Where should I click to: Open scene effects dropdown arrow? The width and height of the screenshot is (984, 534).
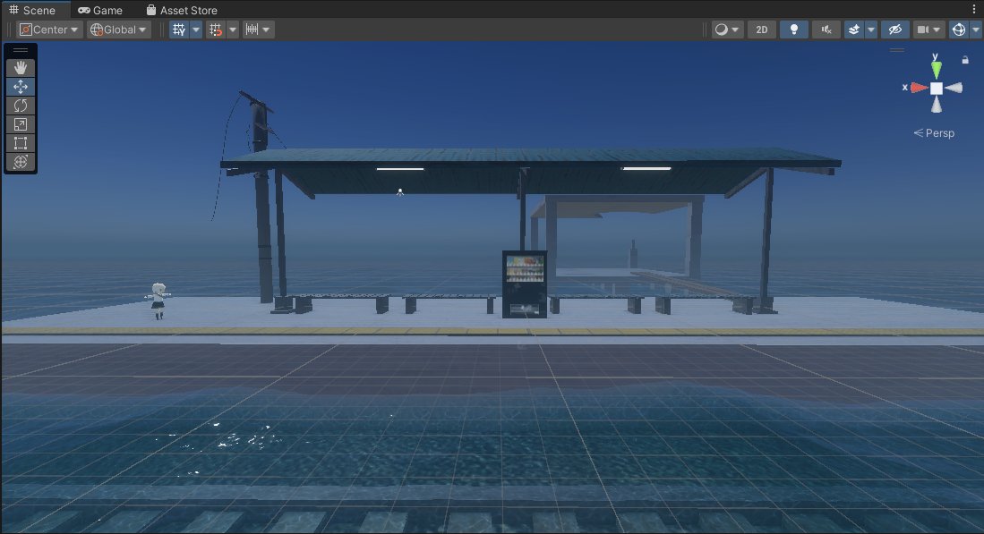tap(871, 30)
